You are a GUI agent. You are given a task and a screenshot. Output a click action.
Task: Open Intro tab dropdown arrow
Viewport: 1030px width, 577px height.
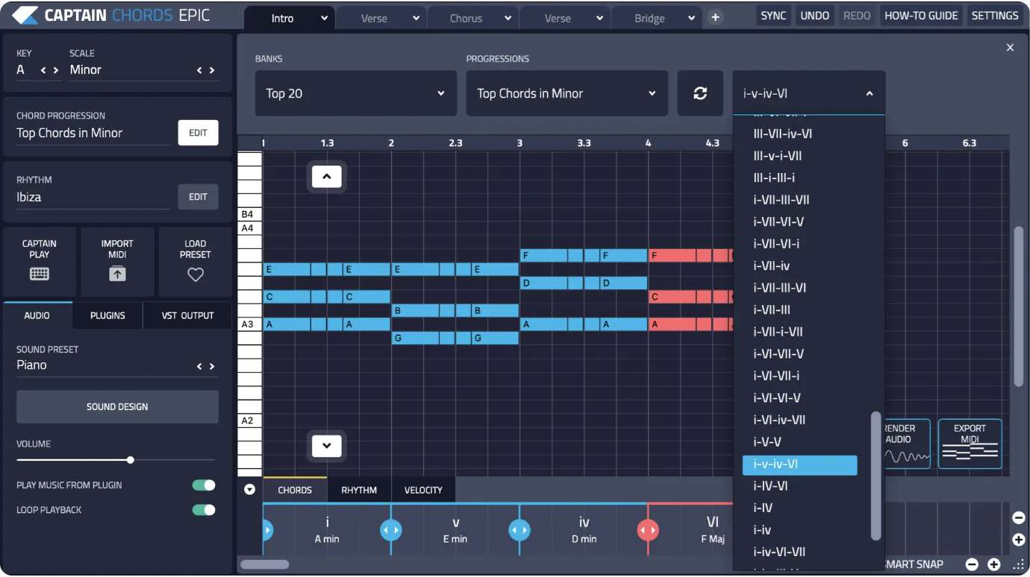(x=324, y=19)
